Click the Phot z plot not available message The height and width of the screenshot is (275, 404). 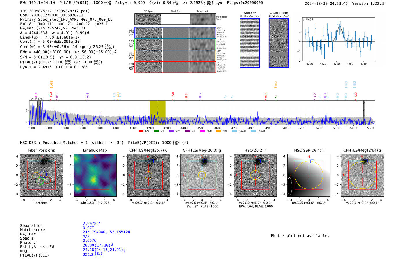(300, 236)
